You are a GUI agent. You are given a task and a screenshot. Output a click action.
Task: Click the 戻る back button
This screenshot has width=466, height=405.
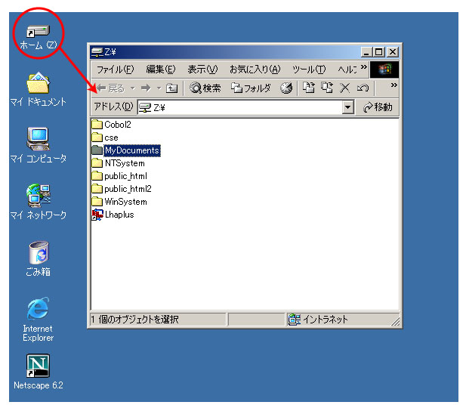110,88
